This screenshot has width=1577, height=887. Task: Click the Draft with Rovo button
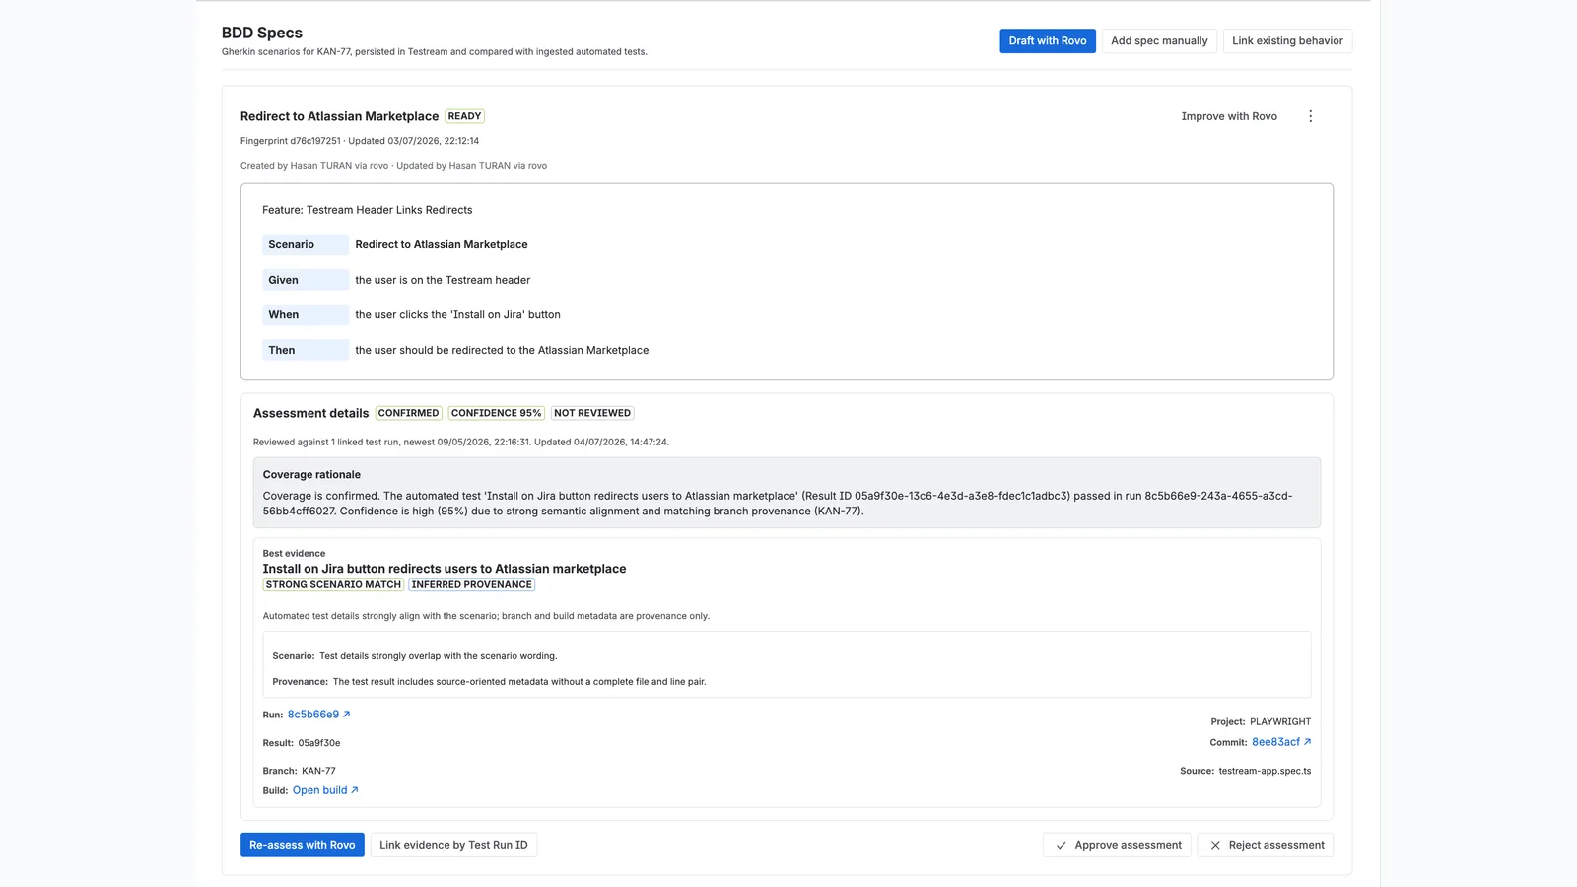click(x=1048, y=40)
